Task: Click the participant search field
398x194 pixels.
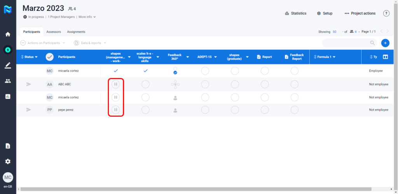Action: click(346, 43)
